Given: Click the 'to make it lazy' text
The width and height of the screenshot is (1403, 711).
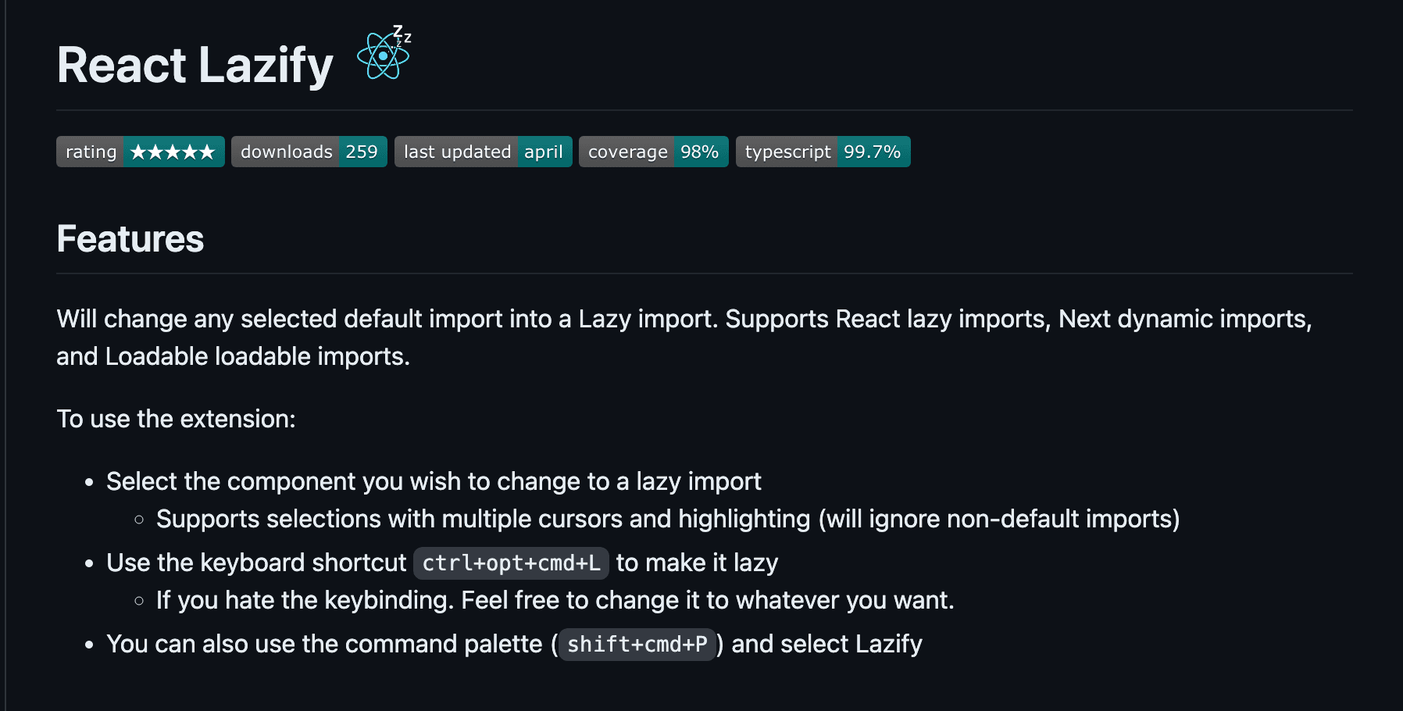Looking at the screenshot, I should coord(697,563).
